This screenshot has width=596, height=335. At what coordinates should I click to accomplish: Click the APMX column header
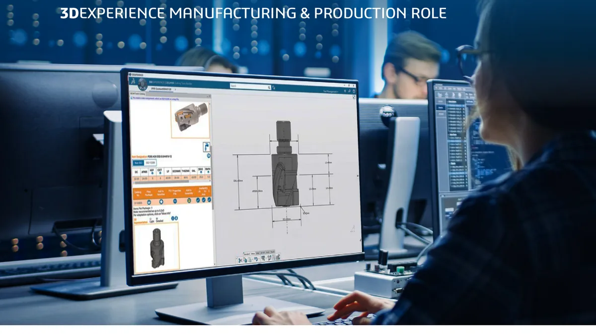145,171
